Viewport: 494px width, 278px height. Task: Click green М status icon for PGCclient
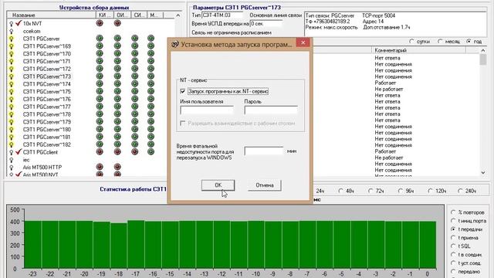point(151,151)
